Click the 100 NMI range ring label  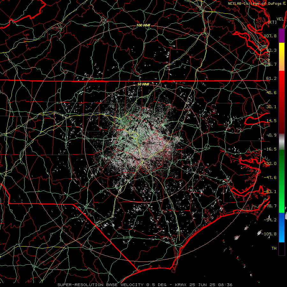(143, 25)
